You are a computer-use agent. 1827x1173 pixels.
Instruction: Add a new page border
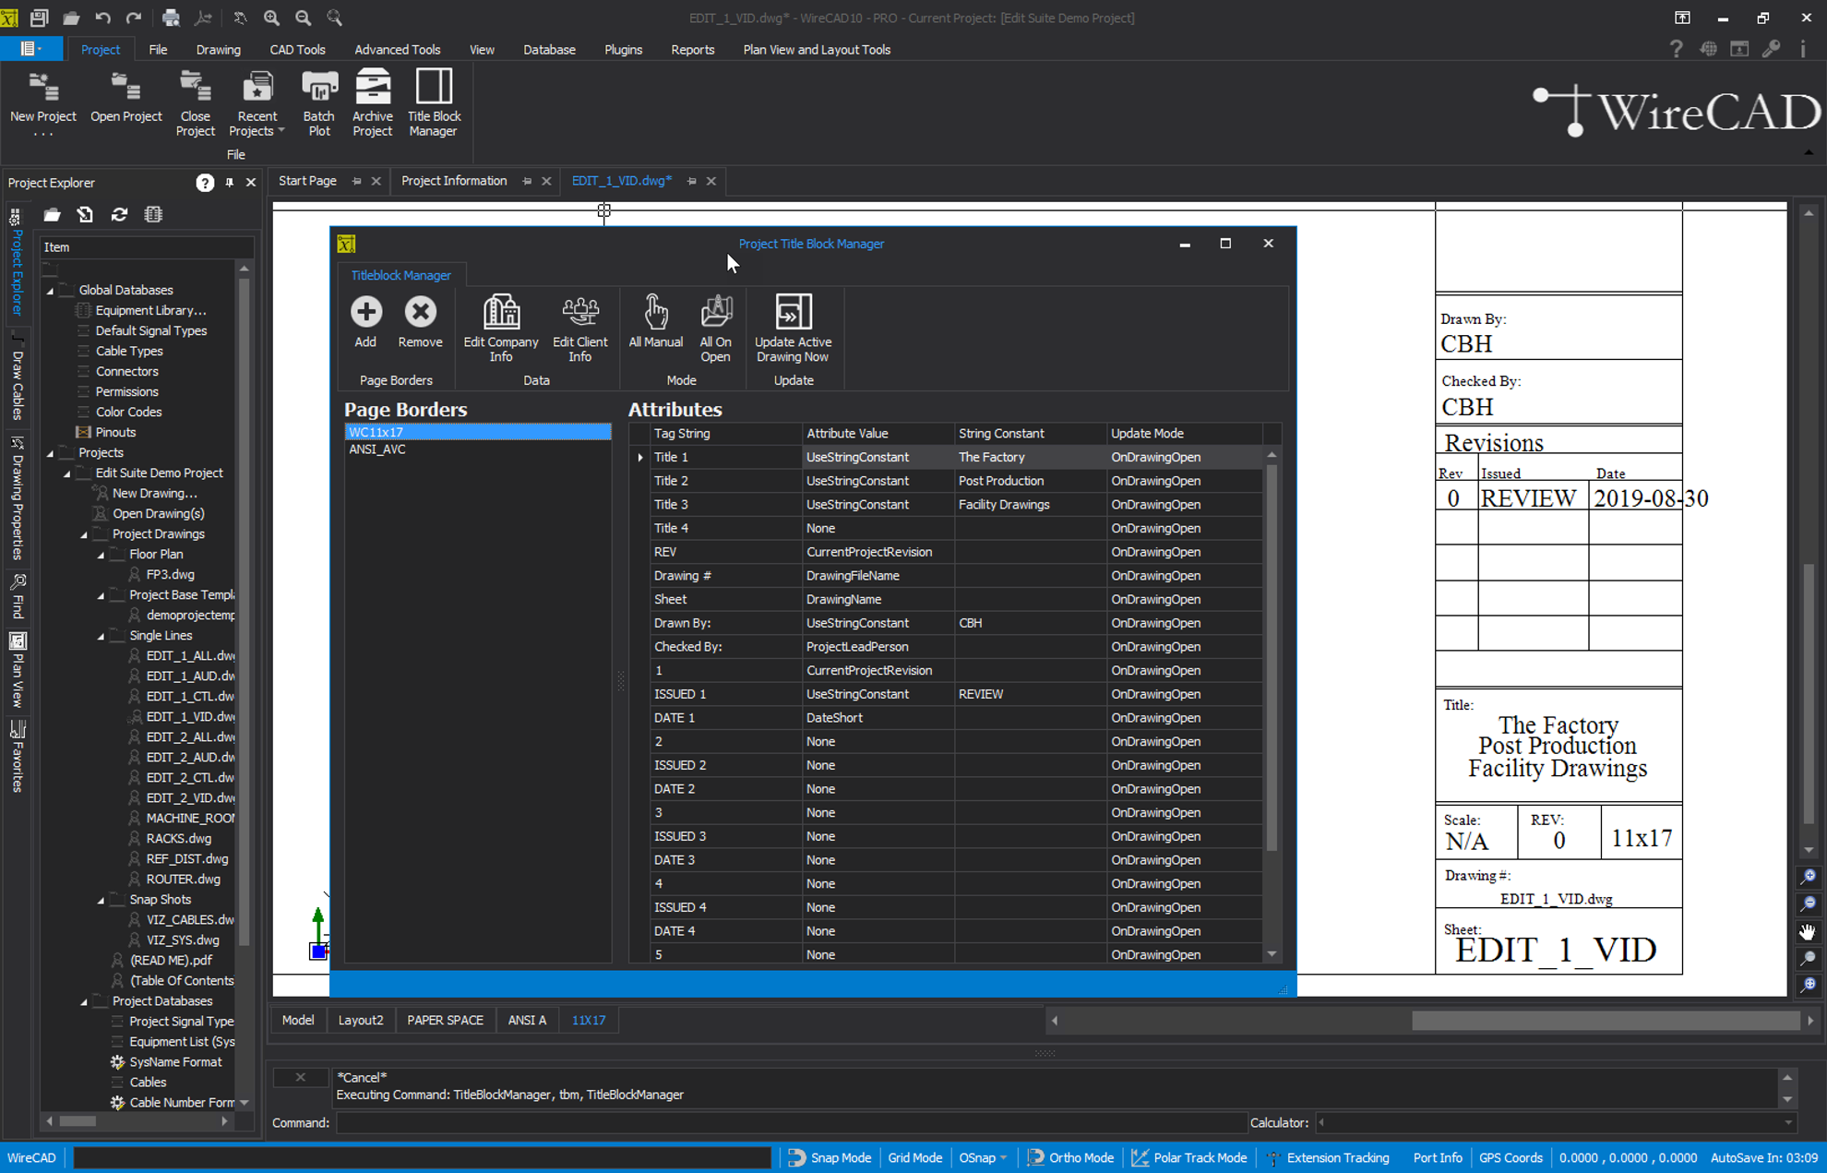point(365,322)
